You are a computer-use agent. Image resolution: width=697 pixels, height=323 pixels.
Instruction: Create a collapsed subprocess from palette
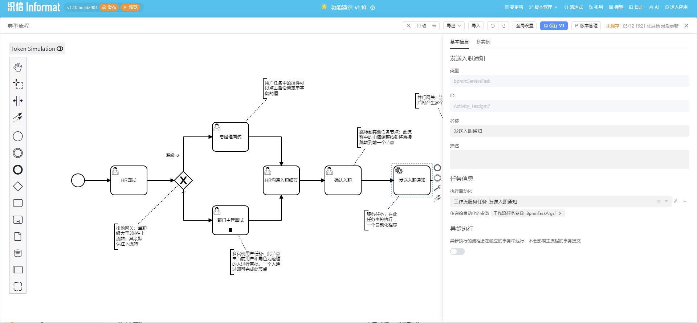point(18,220)
